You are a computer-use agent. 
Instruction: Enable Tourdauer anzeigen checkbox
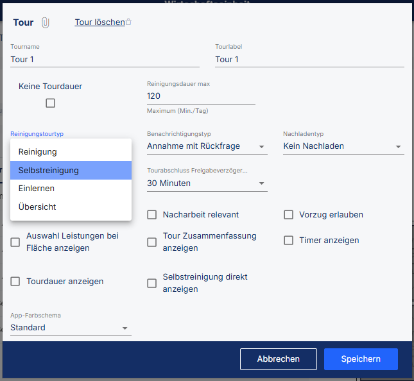tap(15, 282)
